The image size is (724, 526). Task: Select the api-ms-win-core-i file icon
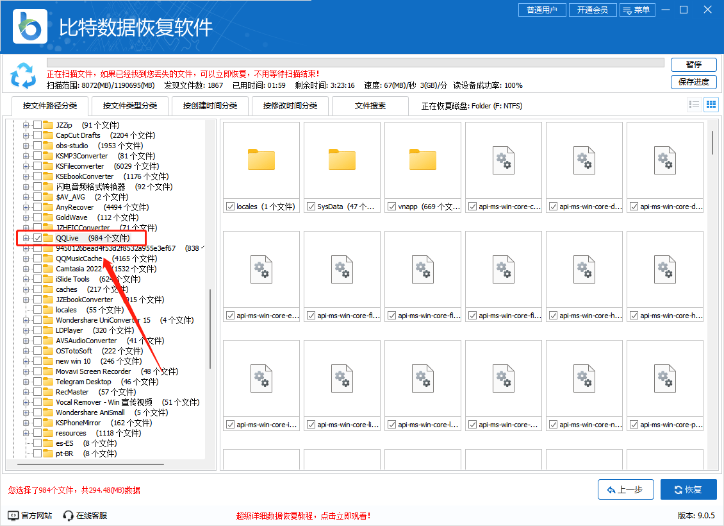click(261, 378)
